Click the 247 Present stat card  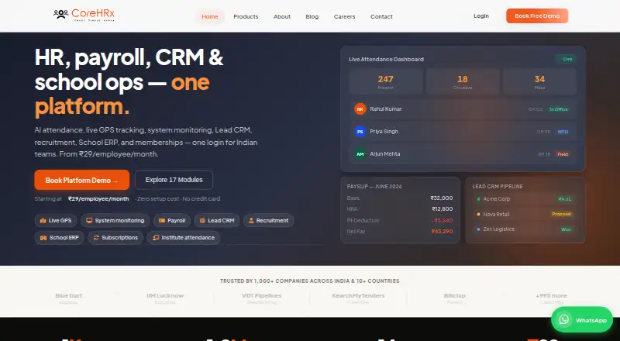[x=385, y=81]
